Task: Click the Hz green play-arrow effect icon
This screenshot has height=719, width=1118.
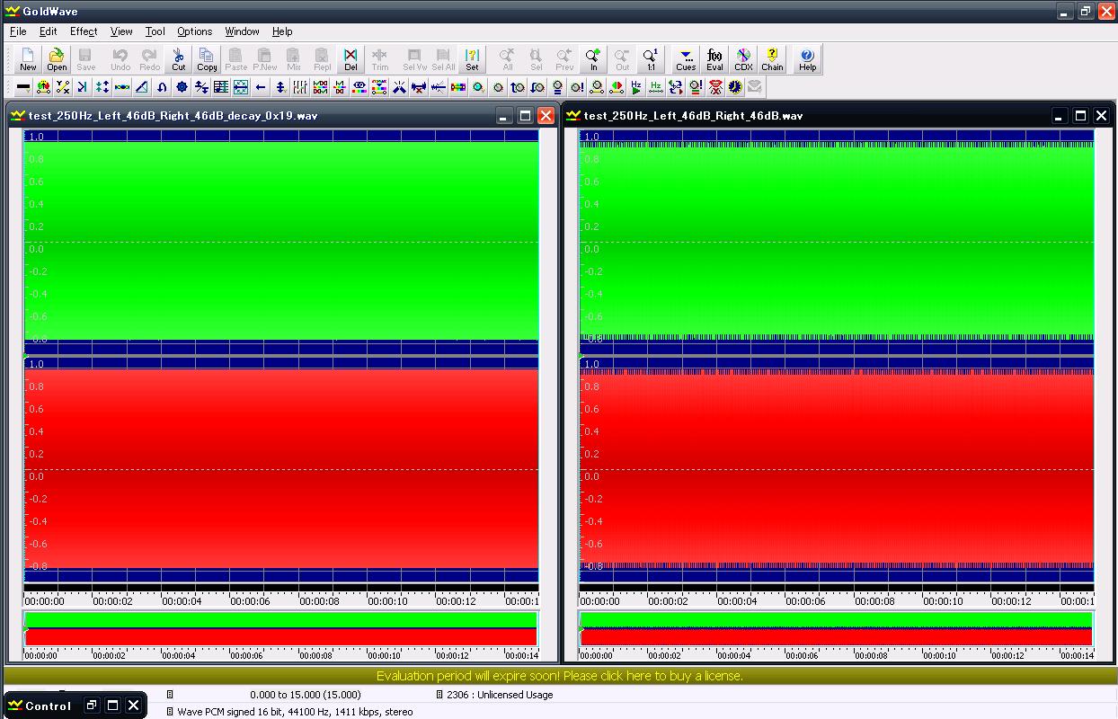Action: [635, 87]
